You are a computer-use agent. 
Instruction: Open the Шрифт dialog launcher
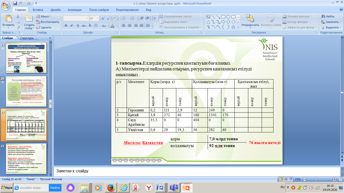pos(117,32)
